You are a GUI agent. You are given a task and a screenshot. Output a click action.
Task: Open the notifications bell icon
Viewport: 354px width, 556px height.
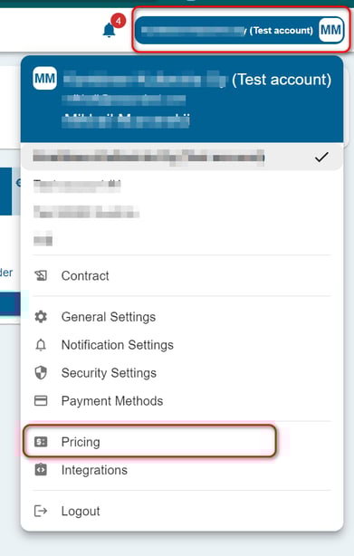110,30
